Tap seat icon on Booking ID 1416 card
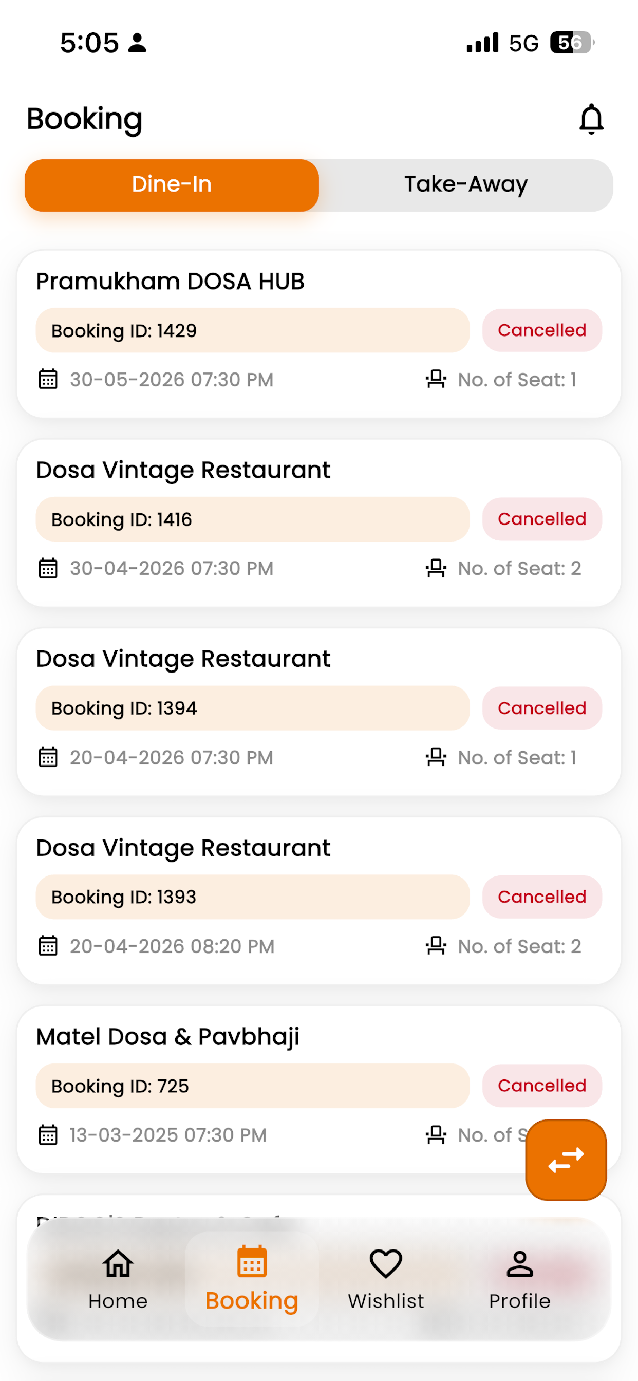This screenshot has height=1381, width=638. pyautogui.click(x=435, y=568)
